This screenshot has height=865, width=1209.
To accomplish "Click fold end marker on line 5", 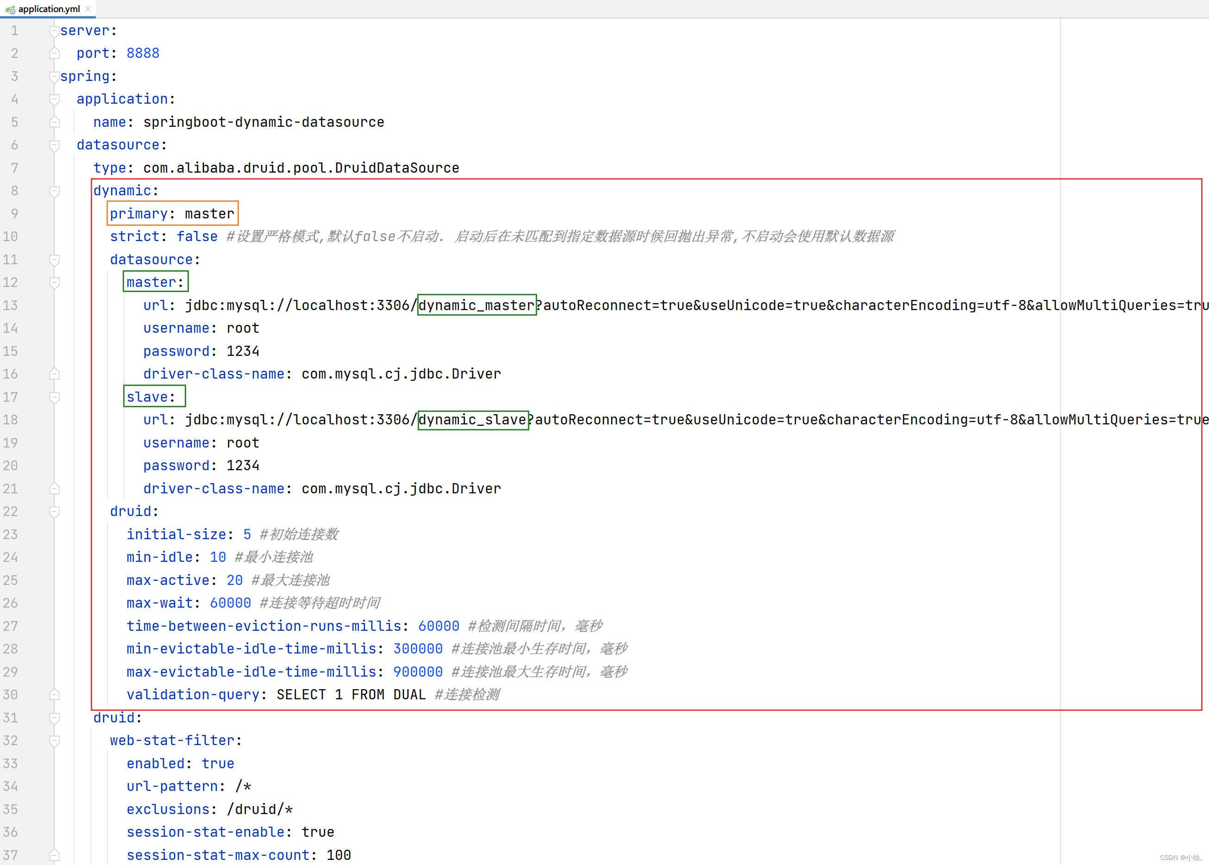I will 54,122.
